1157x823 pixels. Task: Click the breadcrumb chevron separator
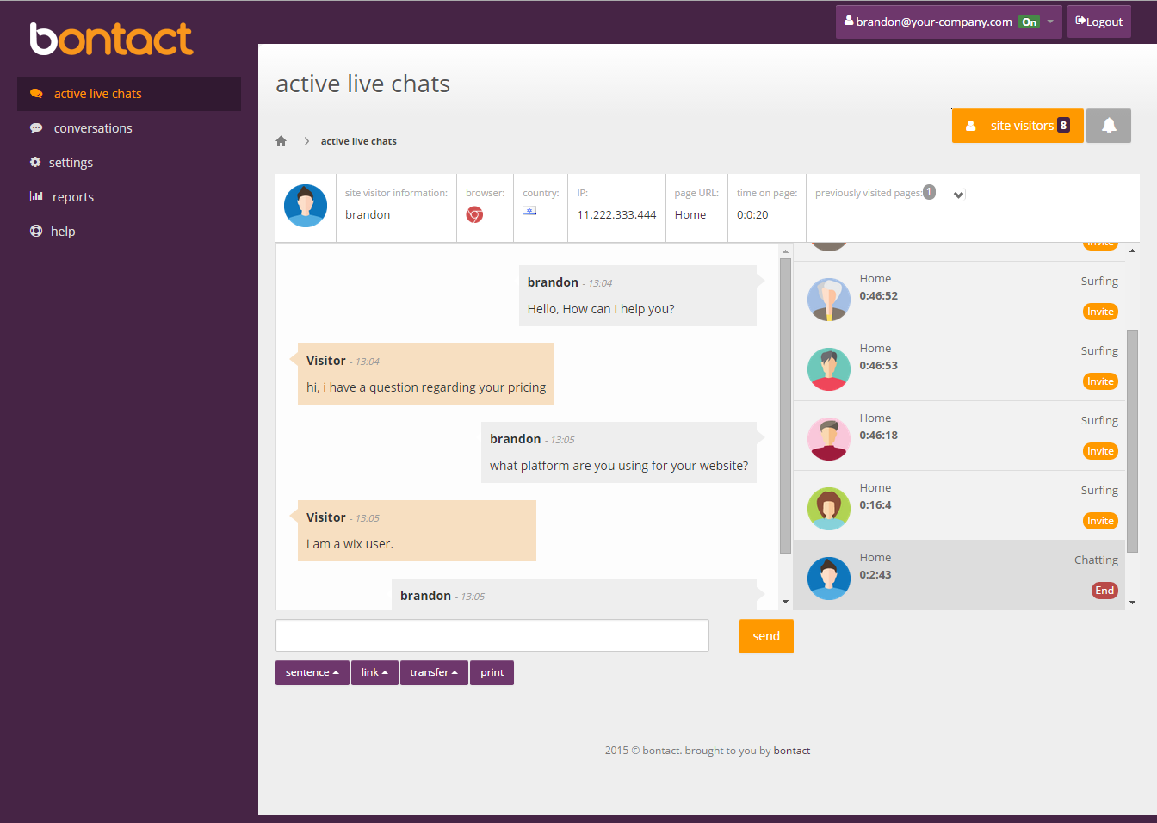[306, 141]
